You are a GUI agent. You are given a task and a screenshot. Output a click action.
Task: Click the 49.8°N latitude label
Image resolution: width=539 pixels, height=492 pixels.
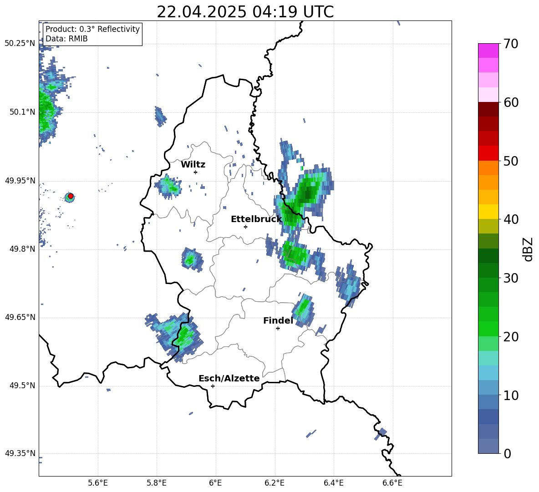[22, 249]
